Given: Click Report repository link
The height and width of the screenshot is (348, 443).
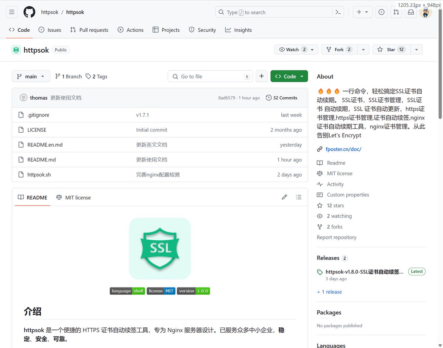Looking at the screenshot, I should (337, 237).
